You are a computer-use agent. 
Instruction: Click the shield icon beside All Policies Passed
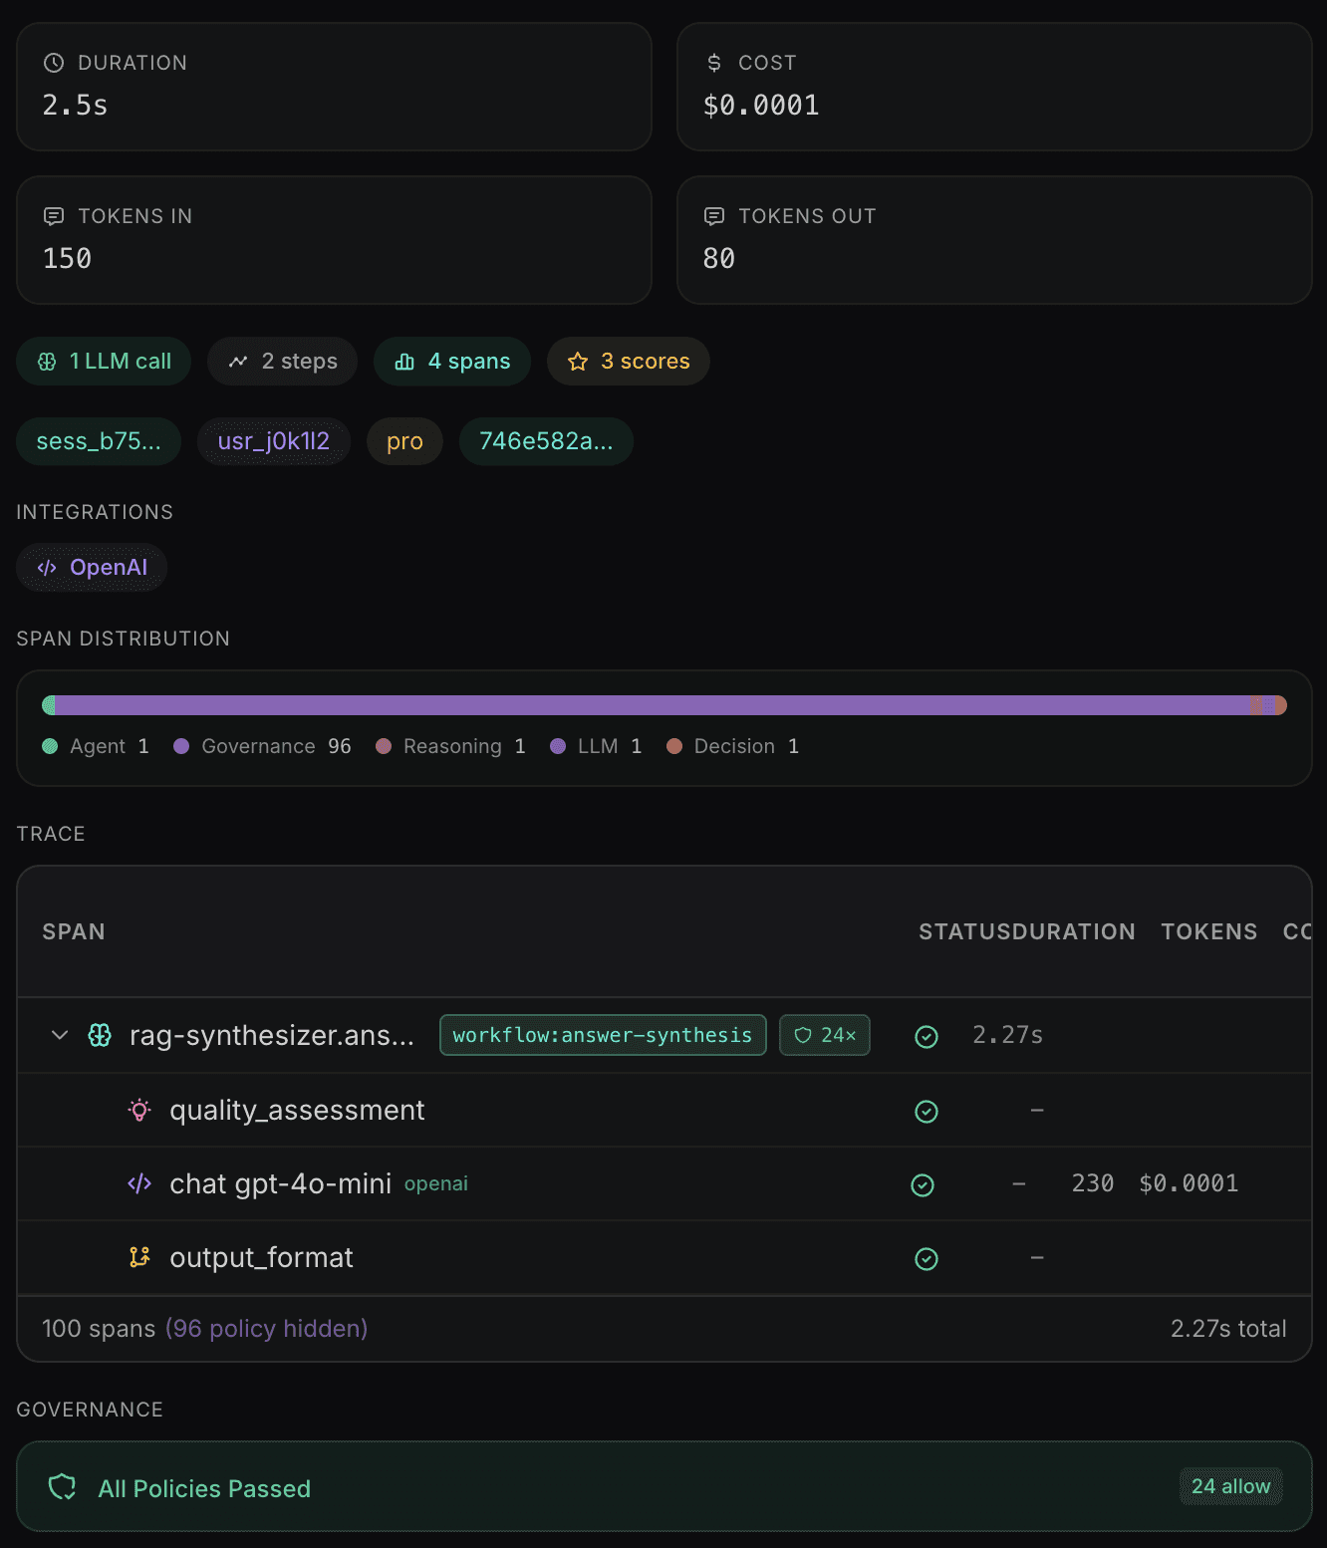coord(63,1487)
